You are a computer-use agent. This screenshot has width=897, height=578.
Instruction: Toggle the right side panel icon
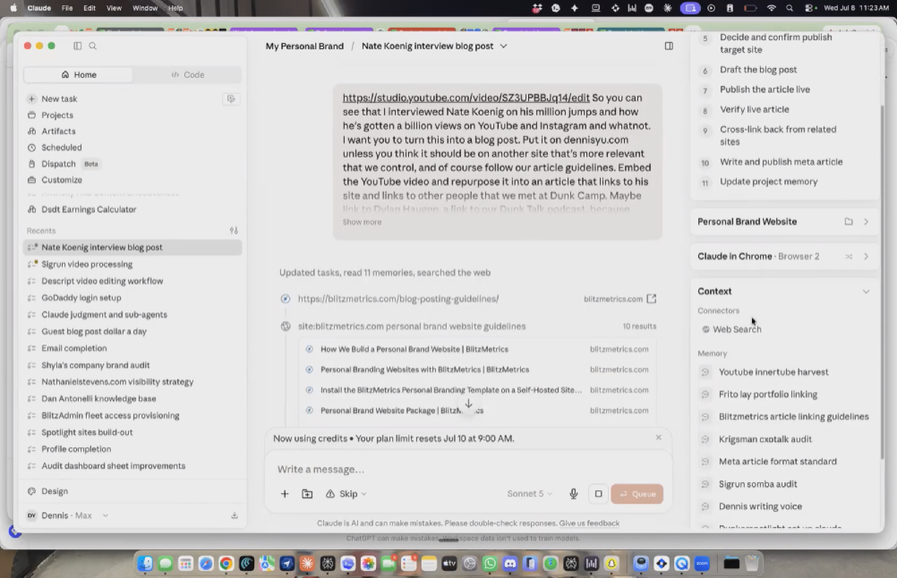pos(669,46)
